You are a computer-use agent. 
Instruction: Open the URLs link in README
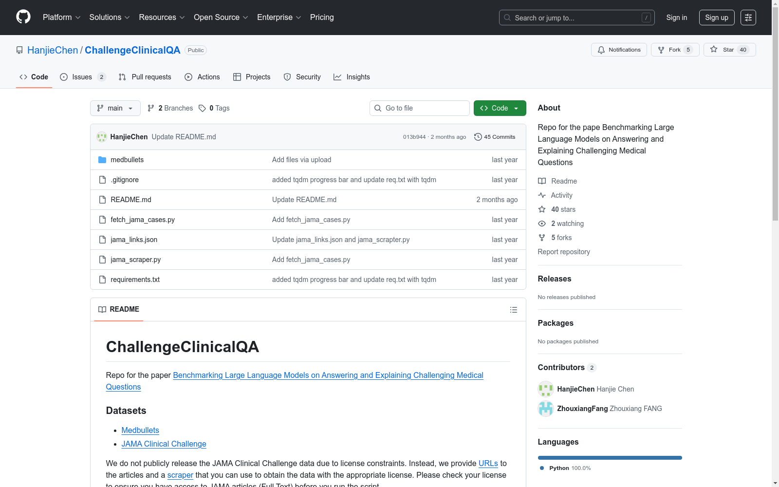[x=488, y=464]
